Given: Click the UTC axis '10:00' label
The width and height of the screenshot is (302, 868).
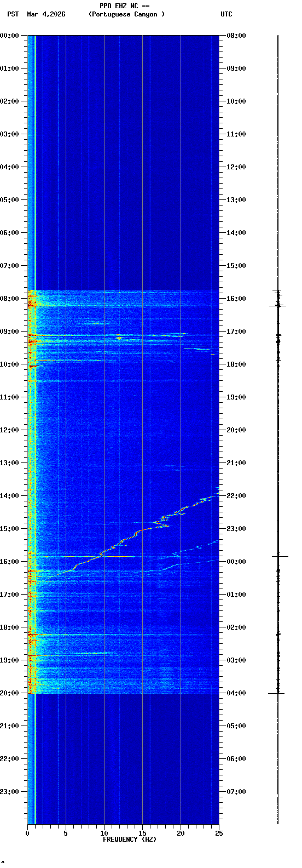Looking at the screenshot, I should [236, 101].
